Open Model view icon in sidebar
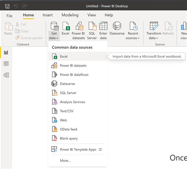187x169 pixels. pyautogui.click(x=6, y=75)
